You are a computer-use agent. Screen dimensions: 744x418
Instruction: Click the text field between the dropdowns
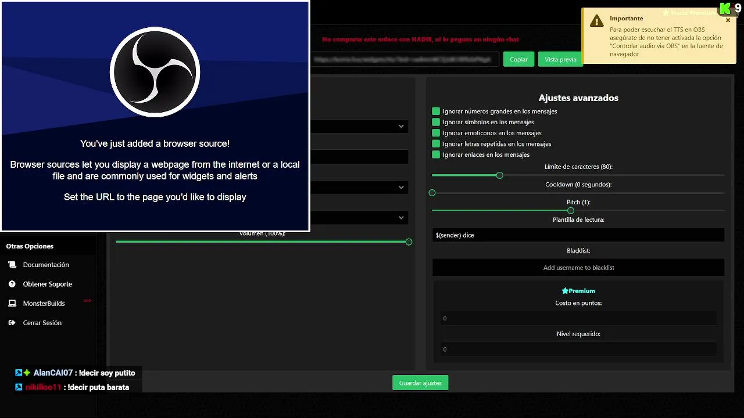point(359,157)
